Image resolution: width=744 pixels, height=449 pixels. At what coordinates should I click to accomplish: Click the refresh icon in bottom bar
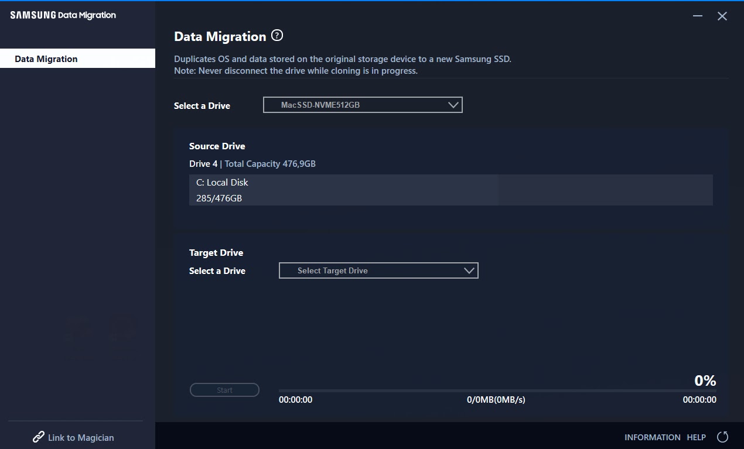[x=722, y=437]
